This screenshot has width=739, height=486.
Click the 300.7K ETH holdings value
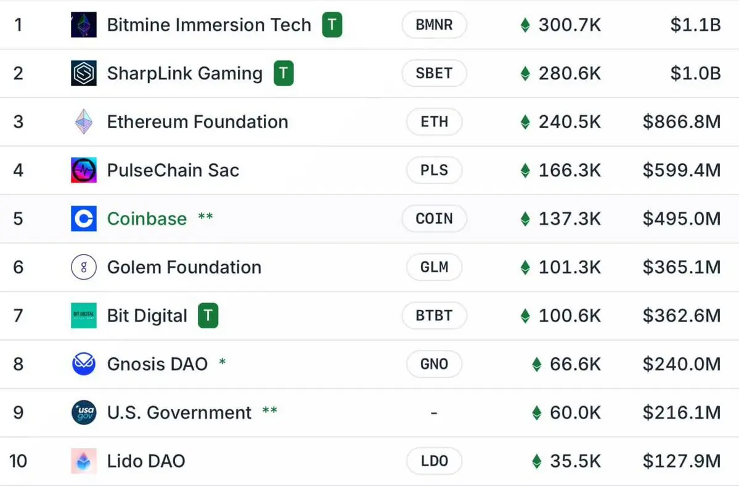570,25
